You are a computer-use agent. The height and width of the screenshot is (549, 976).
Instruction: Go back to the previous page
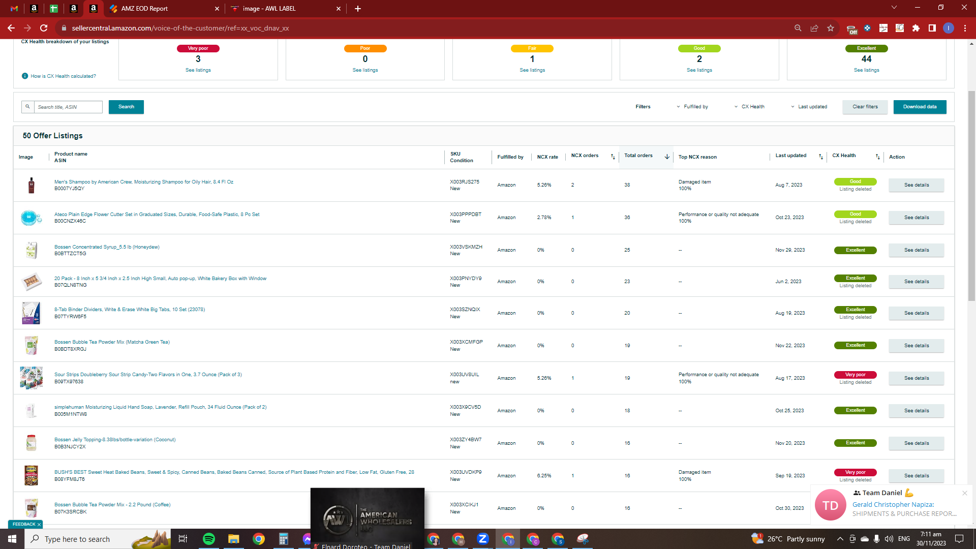tap(11, 28)
